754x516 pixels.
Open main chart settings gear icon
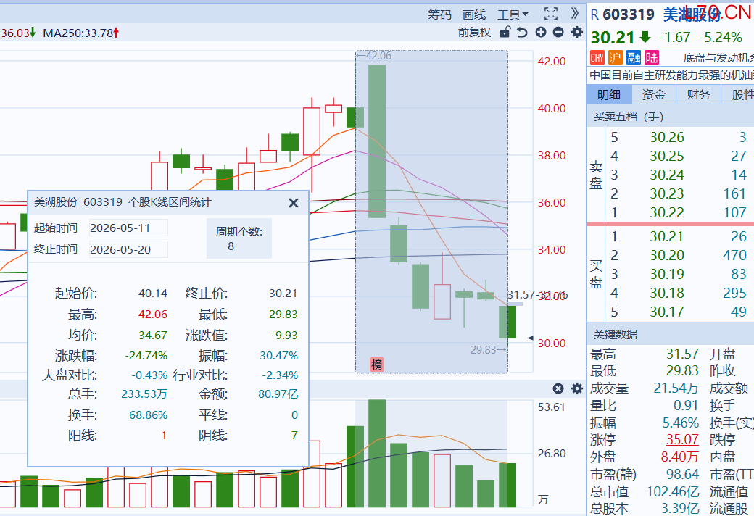(576, 32)
